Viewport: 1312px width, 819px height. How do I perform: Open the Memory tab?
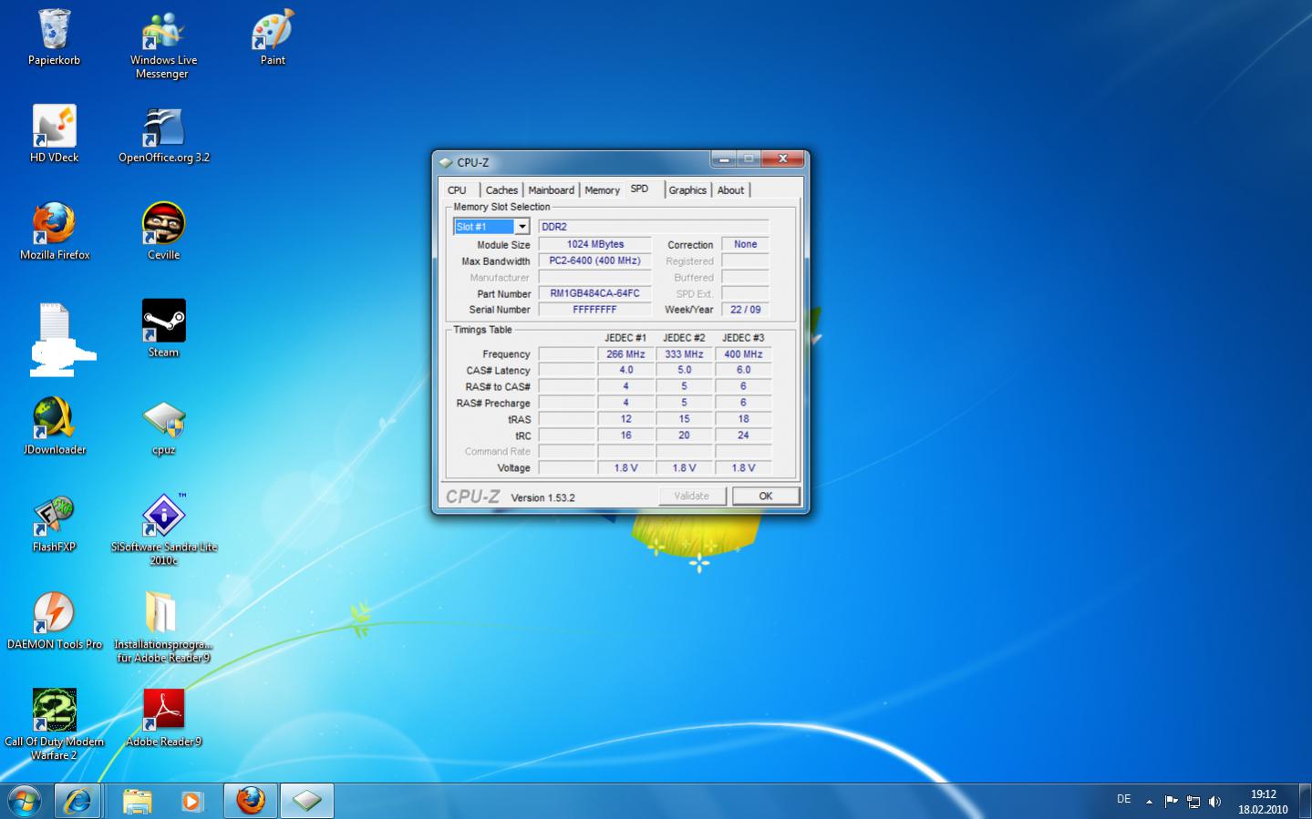pos(602,190)
